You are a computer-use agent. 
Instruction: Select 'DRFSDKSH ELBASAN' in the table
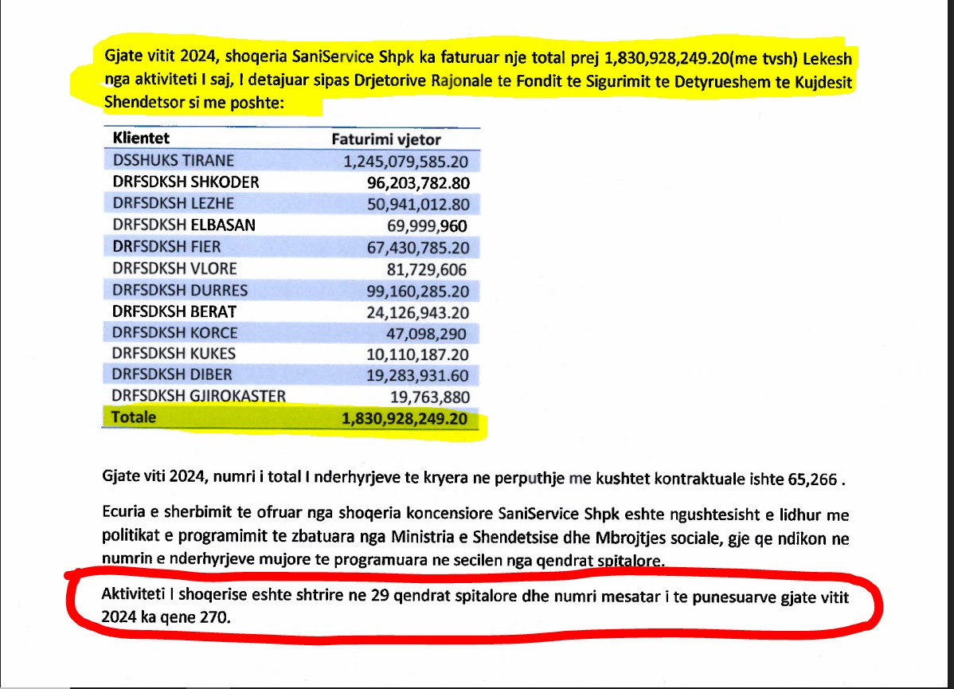pyautogui.click(x=184, y=225)
